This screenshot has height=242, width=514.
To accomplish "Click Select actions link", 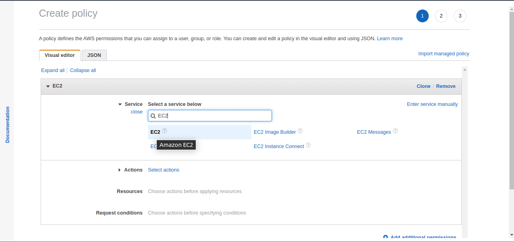I will click(x=163, y=170).
